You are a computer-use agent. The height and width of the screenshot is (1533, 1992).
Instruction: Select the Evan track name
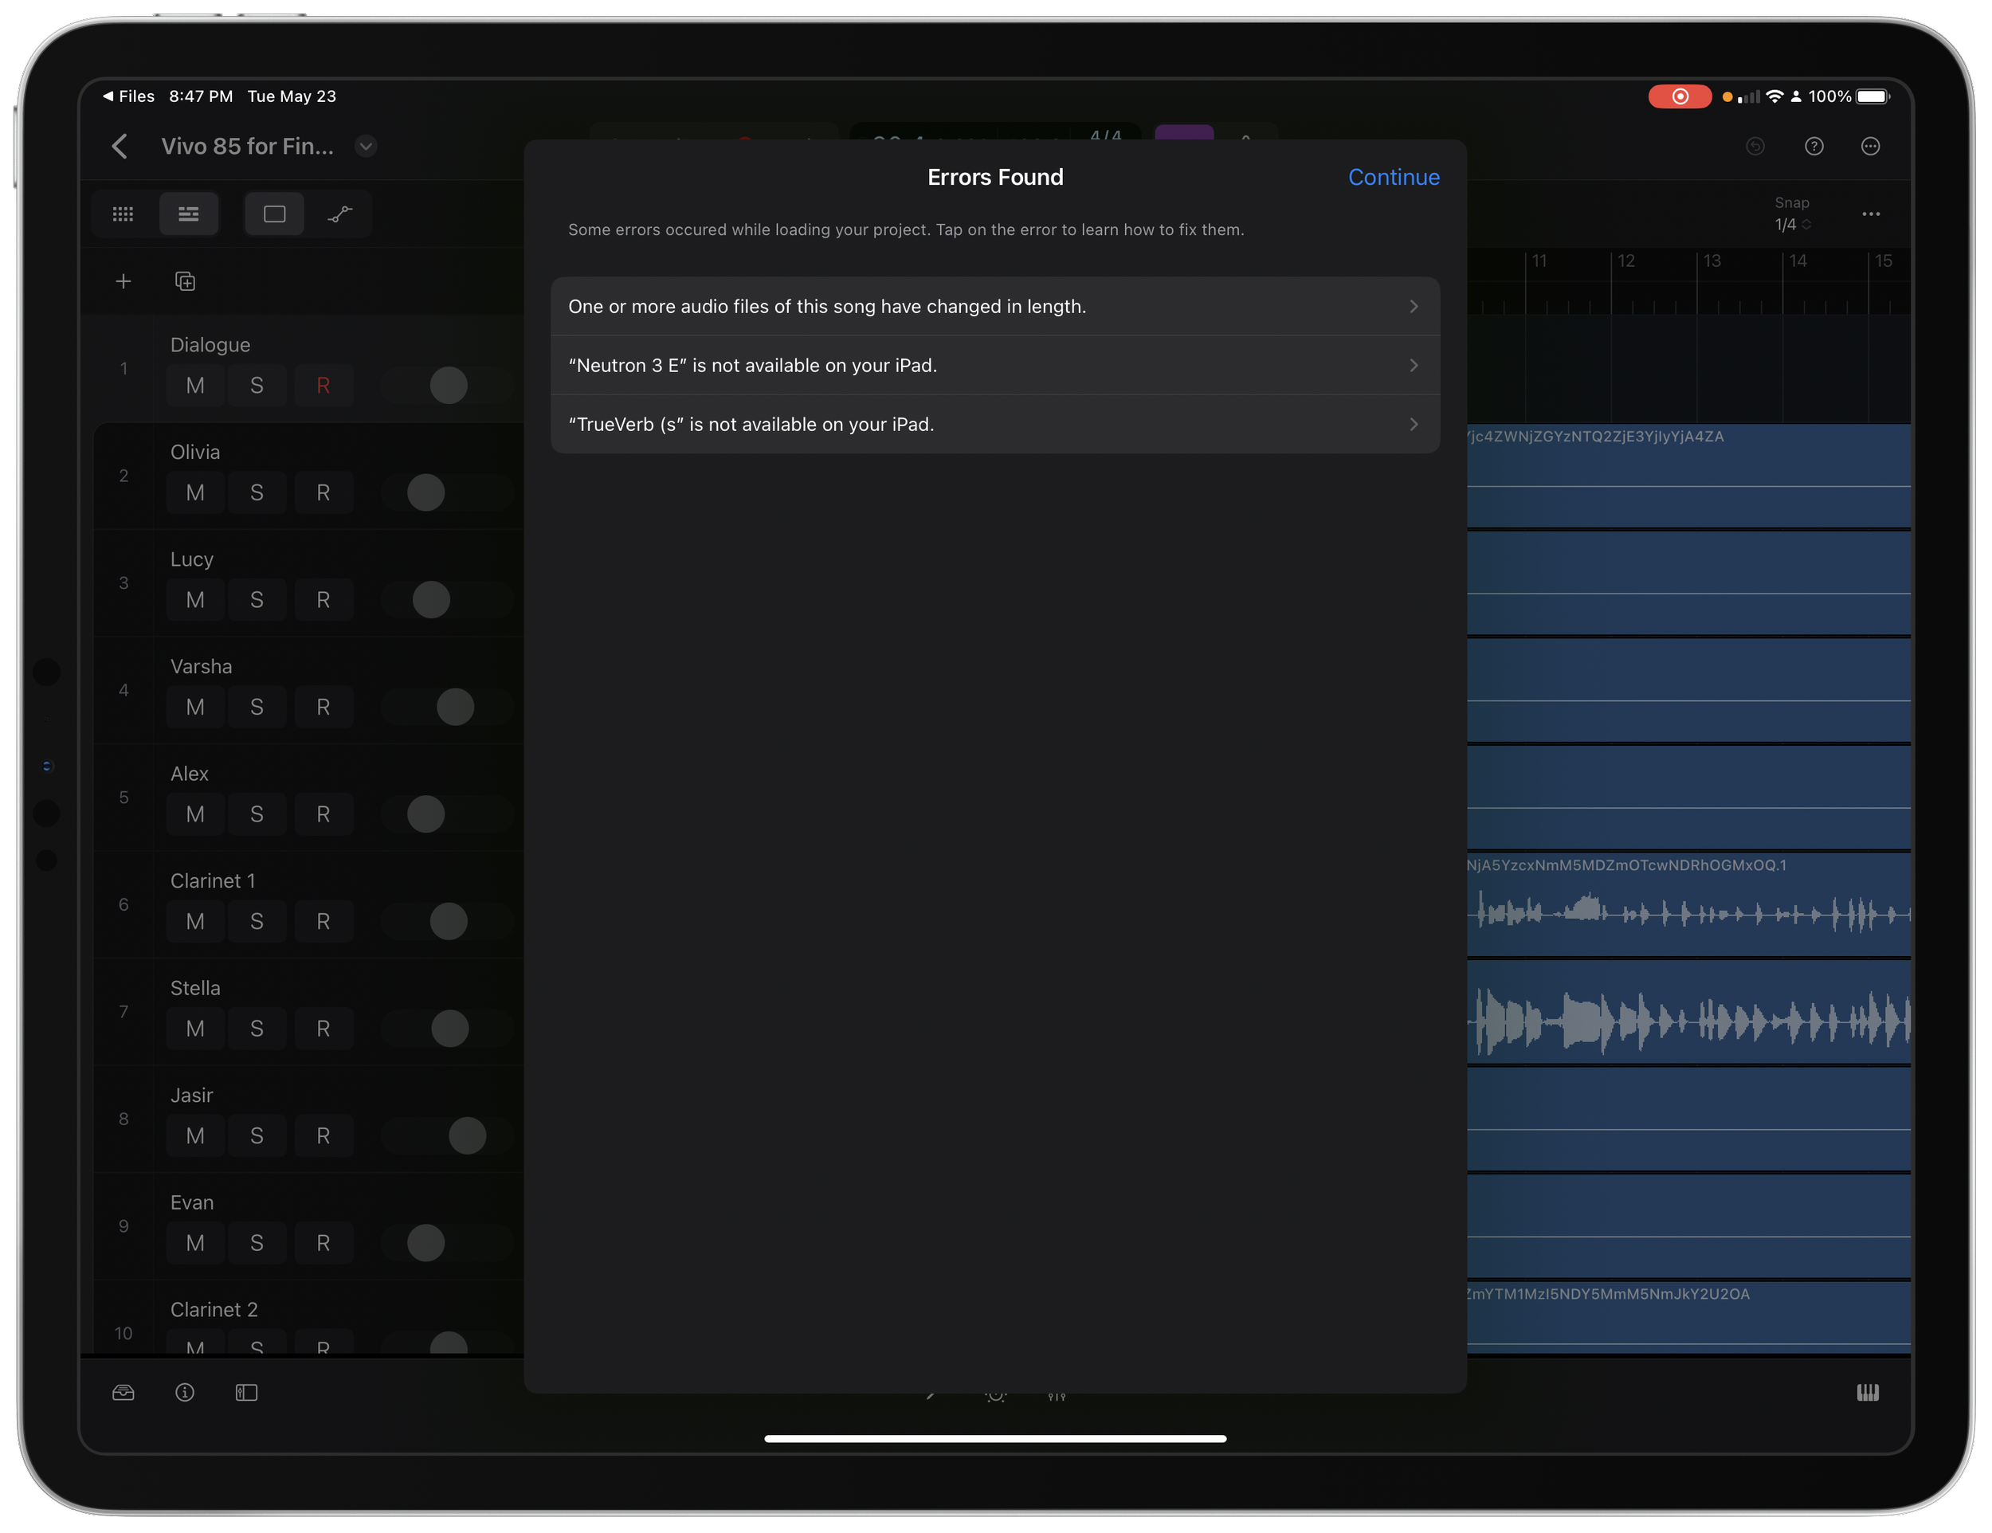tap(191, 1202)
